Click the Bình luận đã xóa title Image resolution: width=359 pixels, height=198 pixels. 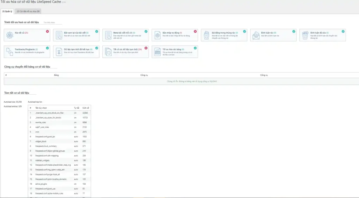pos(319,33)
